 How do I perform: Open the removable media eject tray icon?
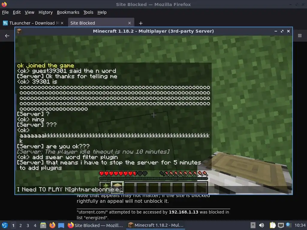[x=253, y=225]
